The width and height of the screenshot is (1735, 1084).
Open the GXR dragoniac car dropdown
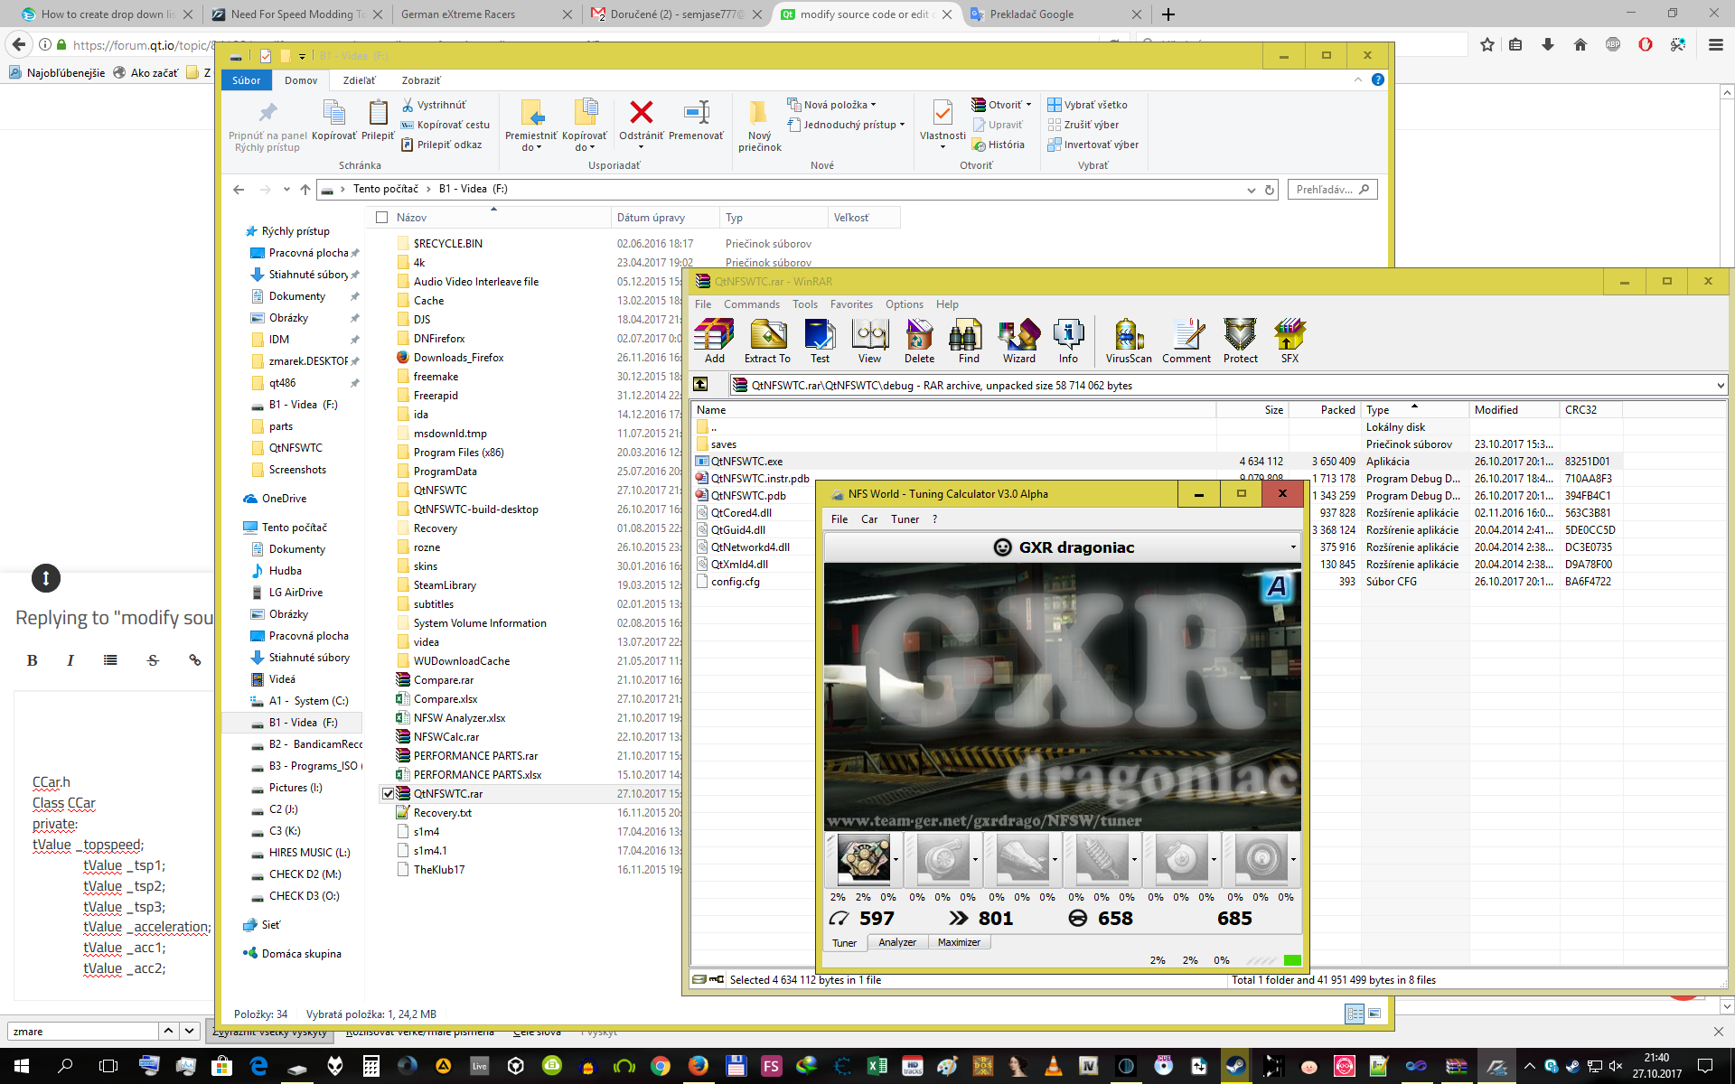(1293, 547)
